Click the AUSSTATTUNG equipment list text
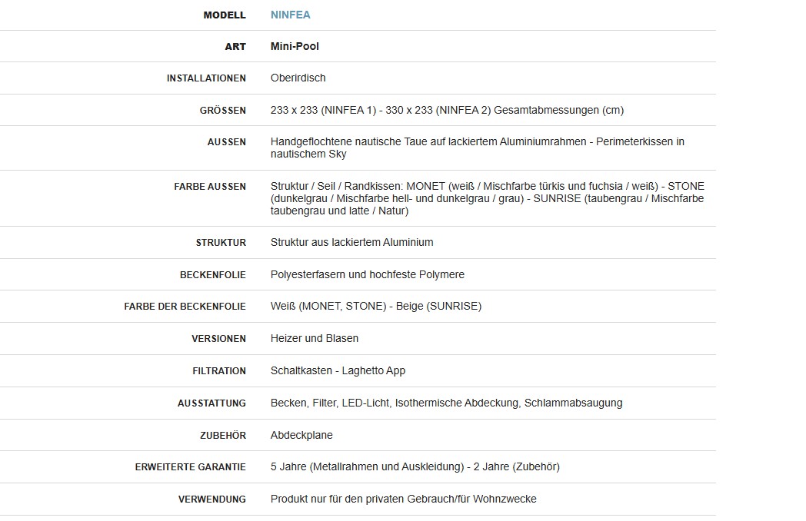The height and width of the screenshot is (521, 806). [x=446, y=403]
